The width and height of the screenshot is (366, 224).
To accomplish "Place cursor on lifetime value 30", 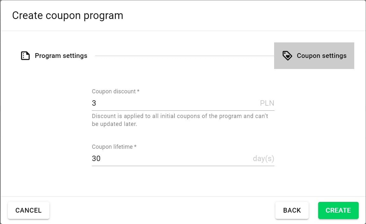I will [x=96, y=159].
